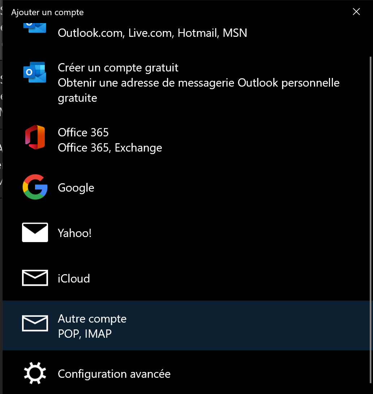Screen dimensions: 373x394
Task: Click the POP, IMAP subtitle text
Action: point(84,334)
